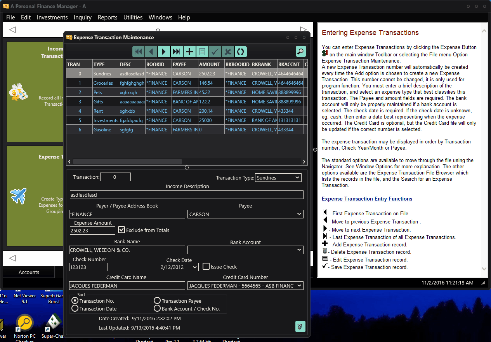The width and height of the screenshot is (491, 342).
Task: Open the Reports menu
Action: (x=108, y=17)
